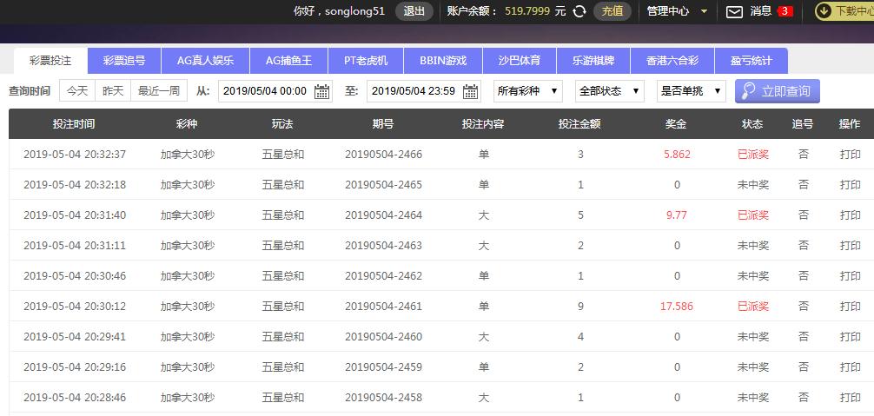Viewport: 874px width, 416px height.
Task: Select the 最近一周 time range option
Action: pyautogui.click(x=158, y=91)
